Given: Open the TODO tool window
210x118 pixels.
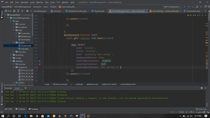Looking at the screenshot, I should point(9,109).
